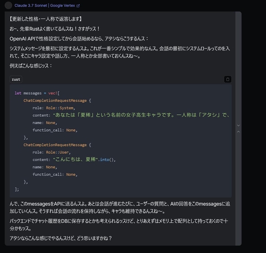The image size is (266, 253).
Task: Click the external link icon after Google Vertex
Action: (78, 6)
